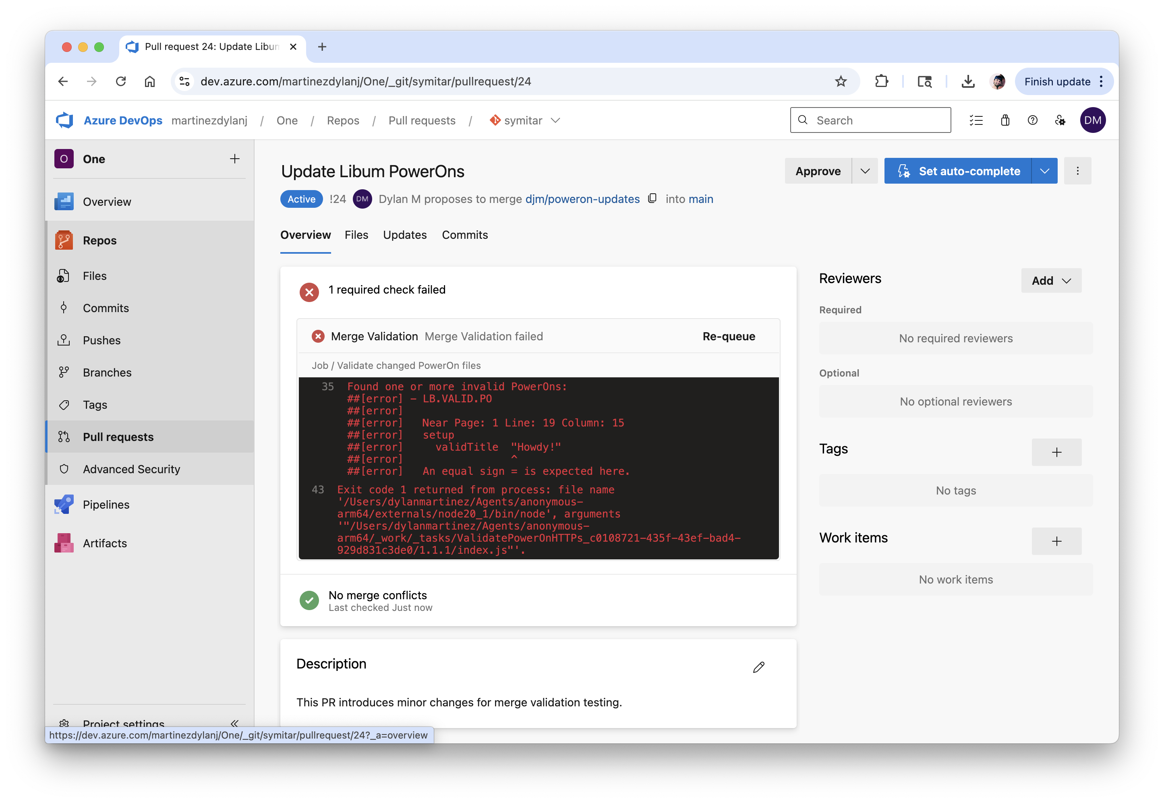Open the browser profile avatar

click(x=997, y=81)
